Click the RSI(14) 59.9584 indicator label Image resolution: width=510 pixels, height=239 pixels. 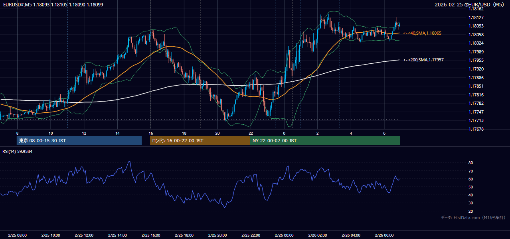click(18, 151)
